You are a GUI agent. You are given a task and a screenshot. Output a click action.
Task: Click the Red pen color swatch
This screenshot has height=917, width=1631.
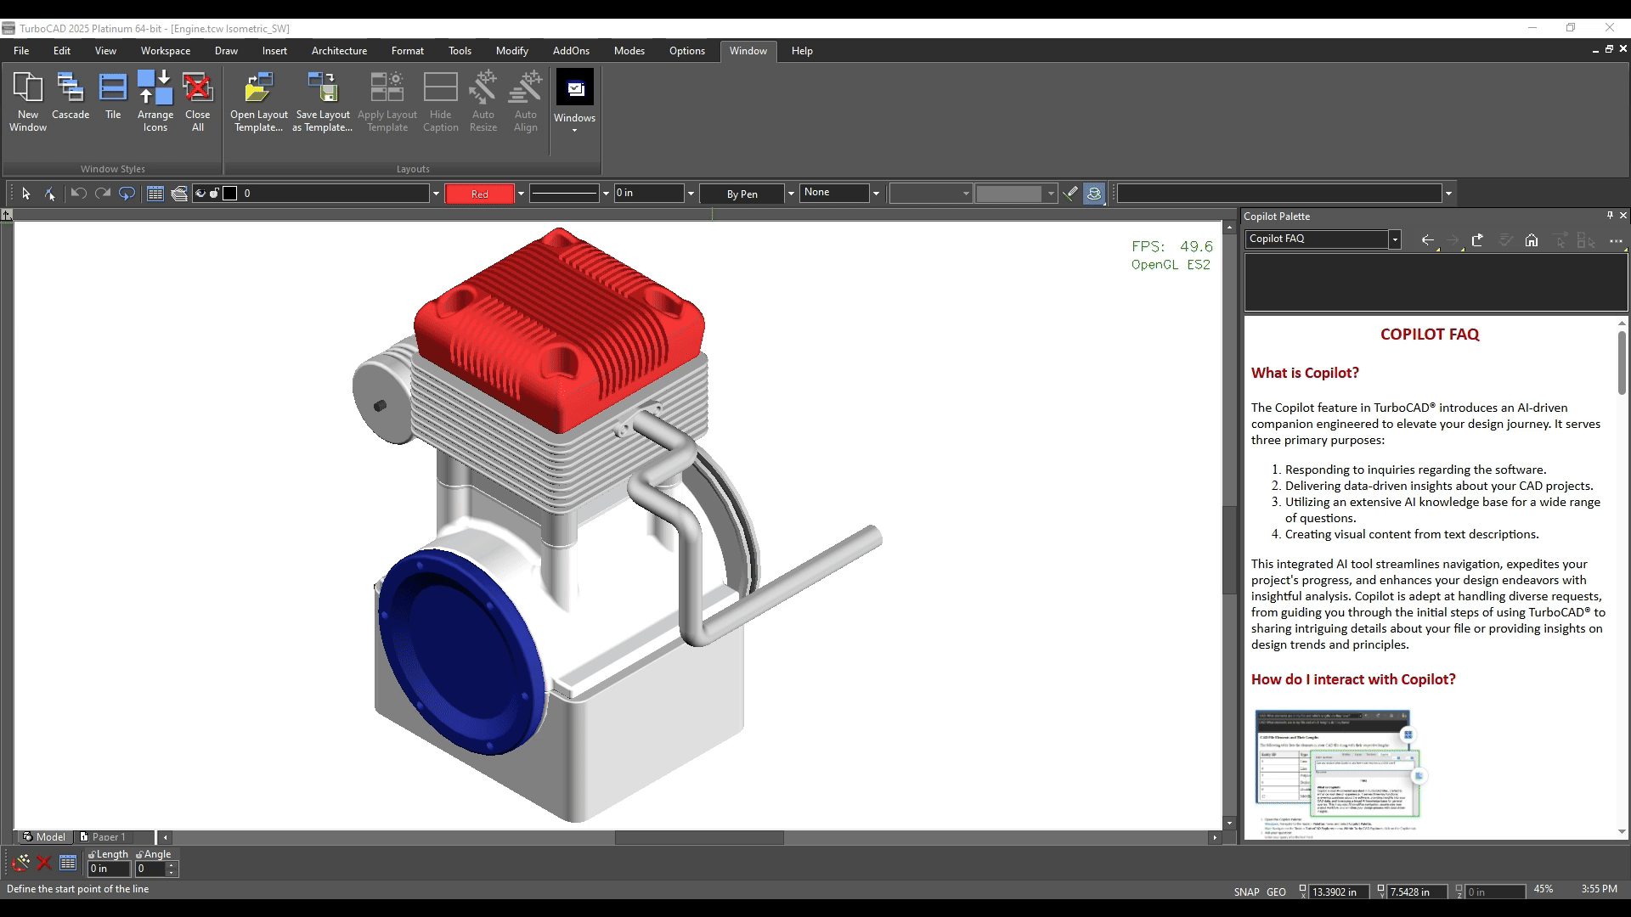(479, 194)
